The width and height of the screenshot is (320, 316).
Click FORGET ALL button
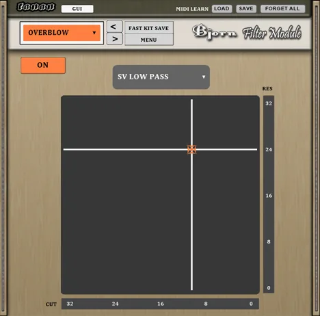(282, 9)
